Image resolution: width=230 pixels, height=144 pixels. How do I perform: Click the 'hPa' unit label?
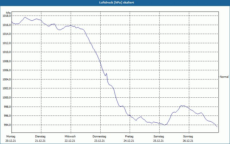pyautogui.click(x=8, y=13)
